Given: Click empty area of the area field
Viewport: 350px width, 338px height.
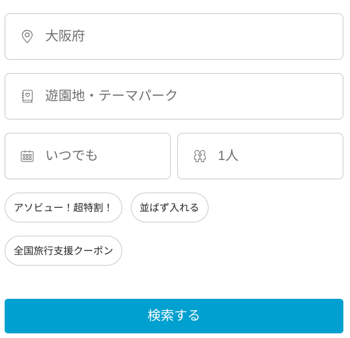Looking at the screenshot, I should (x=212, y=37).
